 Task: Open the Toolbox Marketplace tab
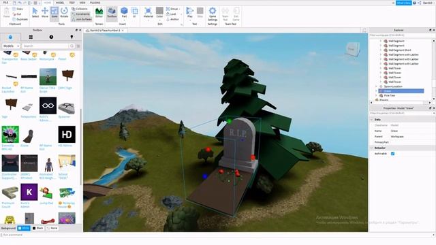tap(10, 37)
